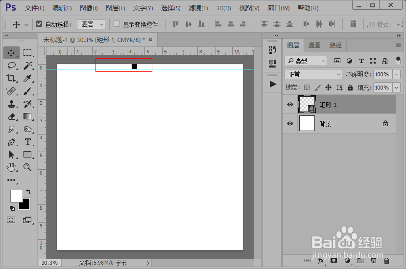Toggle the Auto-Select checkbox
The height and width of the screenshot is (269, 406).
39,24
